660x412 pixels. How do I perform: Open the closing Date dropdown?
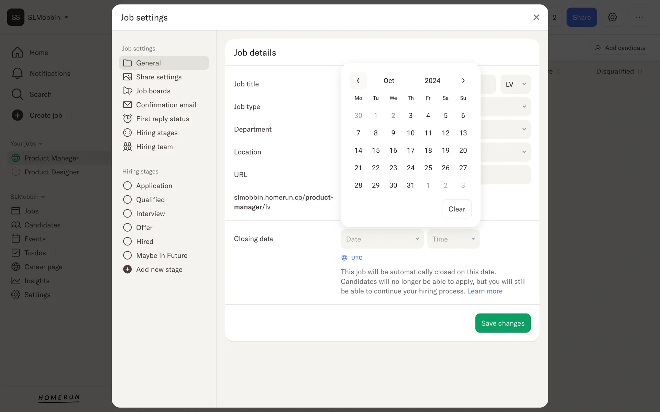pos(382,239)
